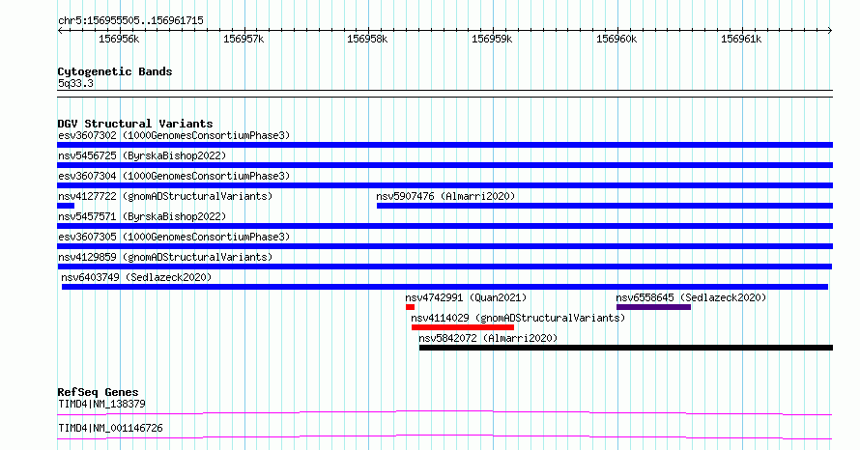Click the chr5:156955505..156961715 region label
This screenshot has width=860, height=450.
click(x=130, y=21)
